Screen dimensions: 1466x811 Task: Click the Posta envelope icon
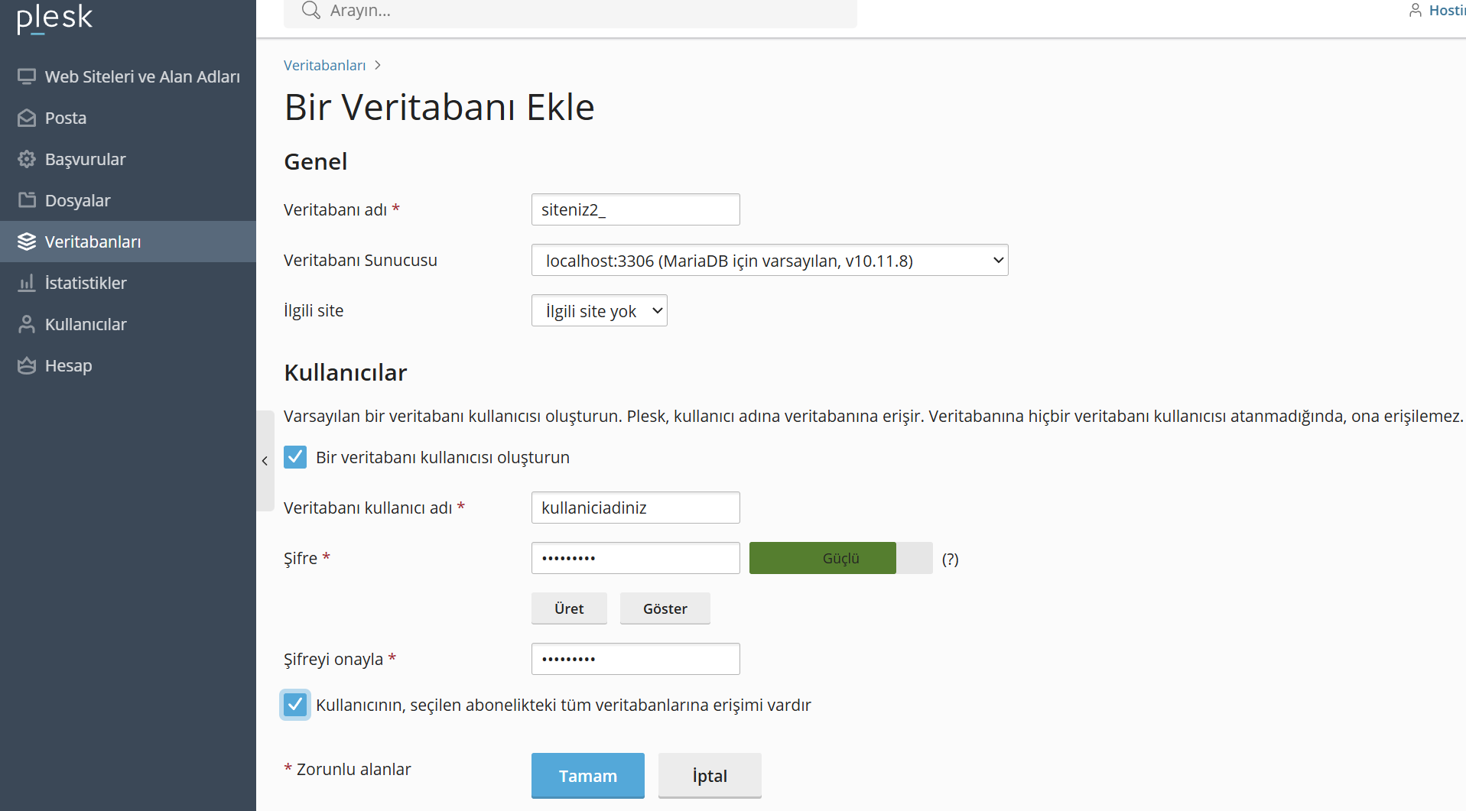[x=27, y=118]
